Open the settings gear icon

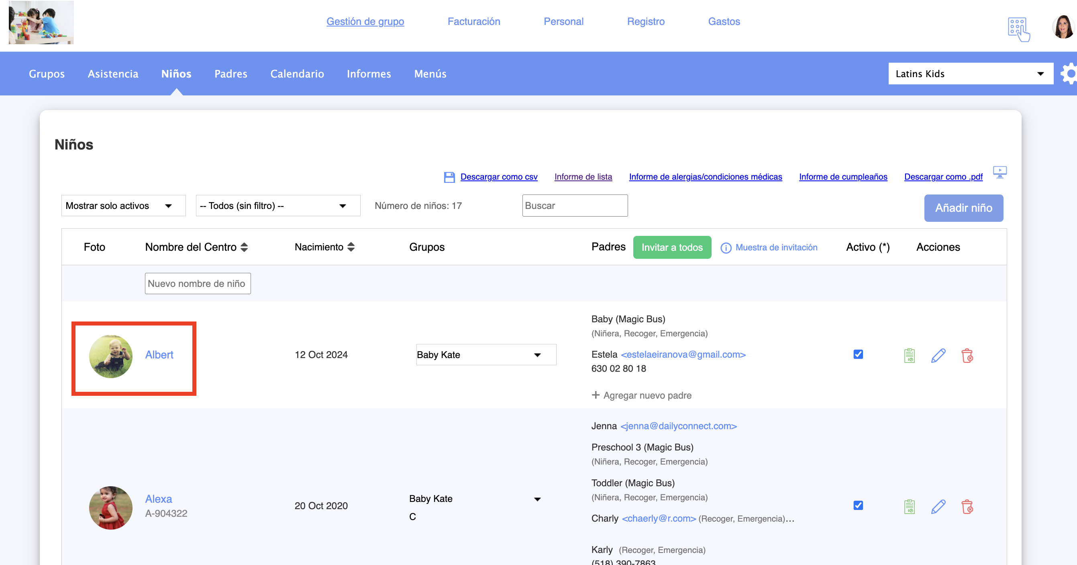click(x=1069, y=74)
